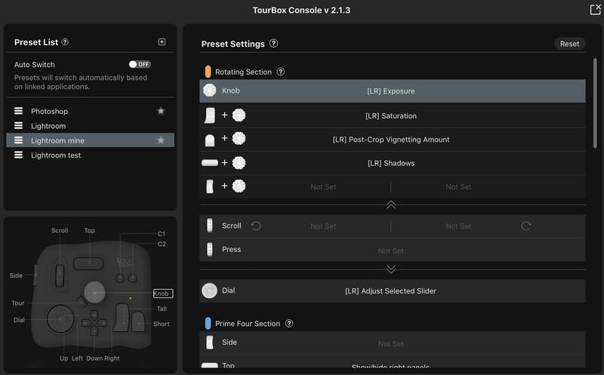Screen dimensions: 604x375
Task: Toggle Auto Switch off switch
Action: [140, 64]
